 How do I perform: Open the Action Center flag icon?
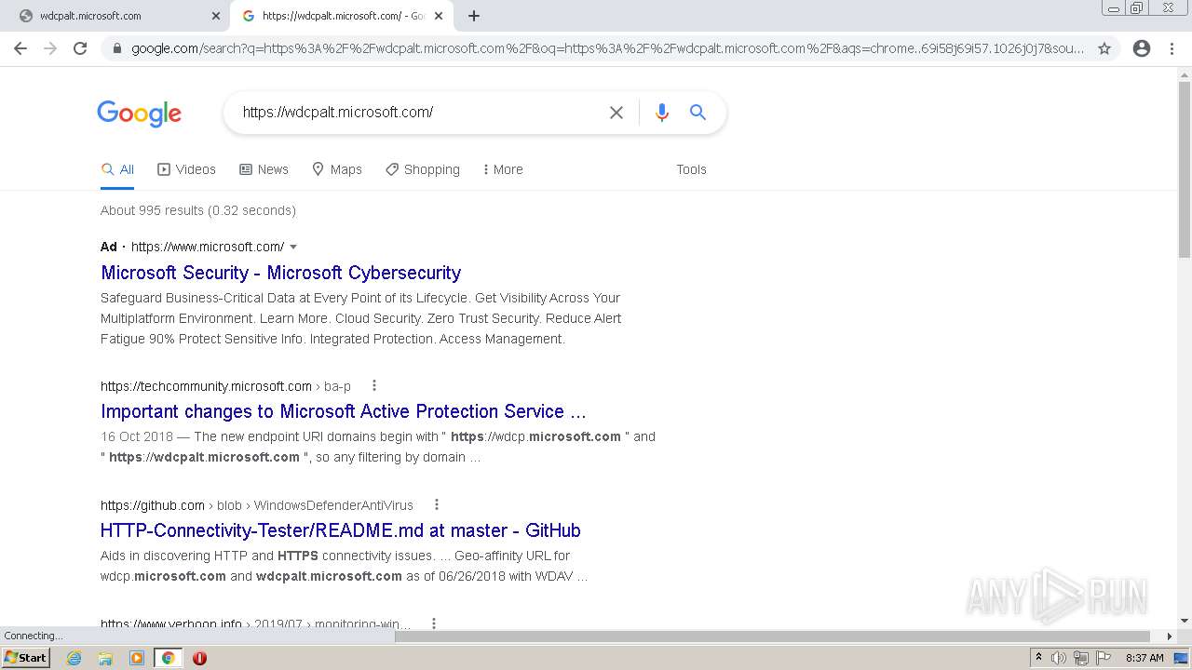[1104, 658]
